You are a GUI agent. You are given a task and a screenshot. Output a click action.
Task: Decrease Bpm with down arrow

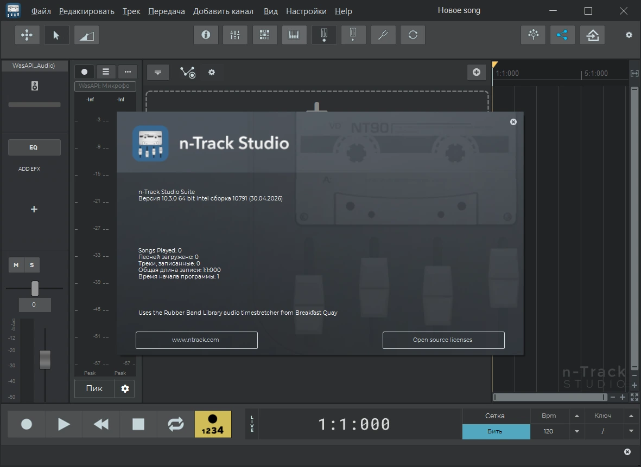click(577, 431)
